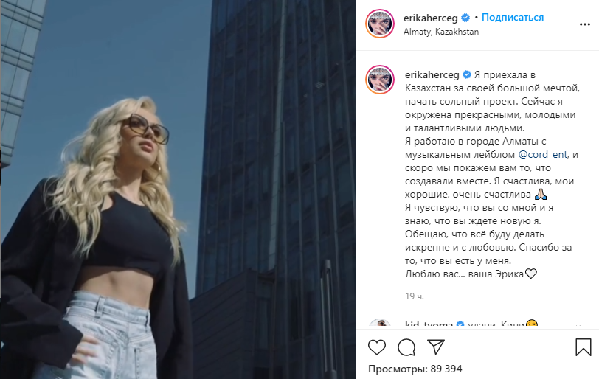The height and width of the screenshot is (379, 599).
Task: Click the Подписаться follow button
Action: tap(512, 18)
